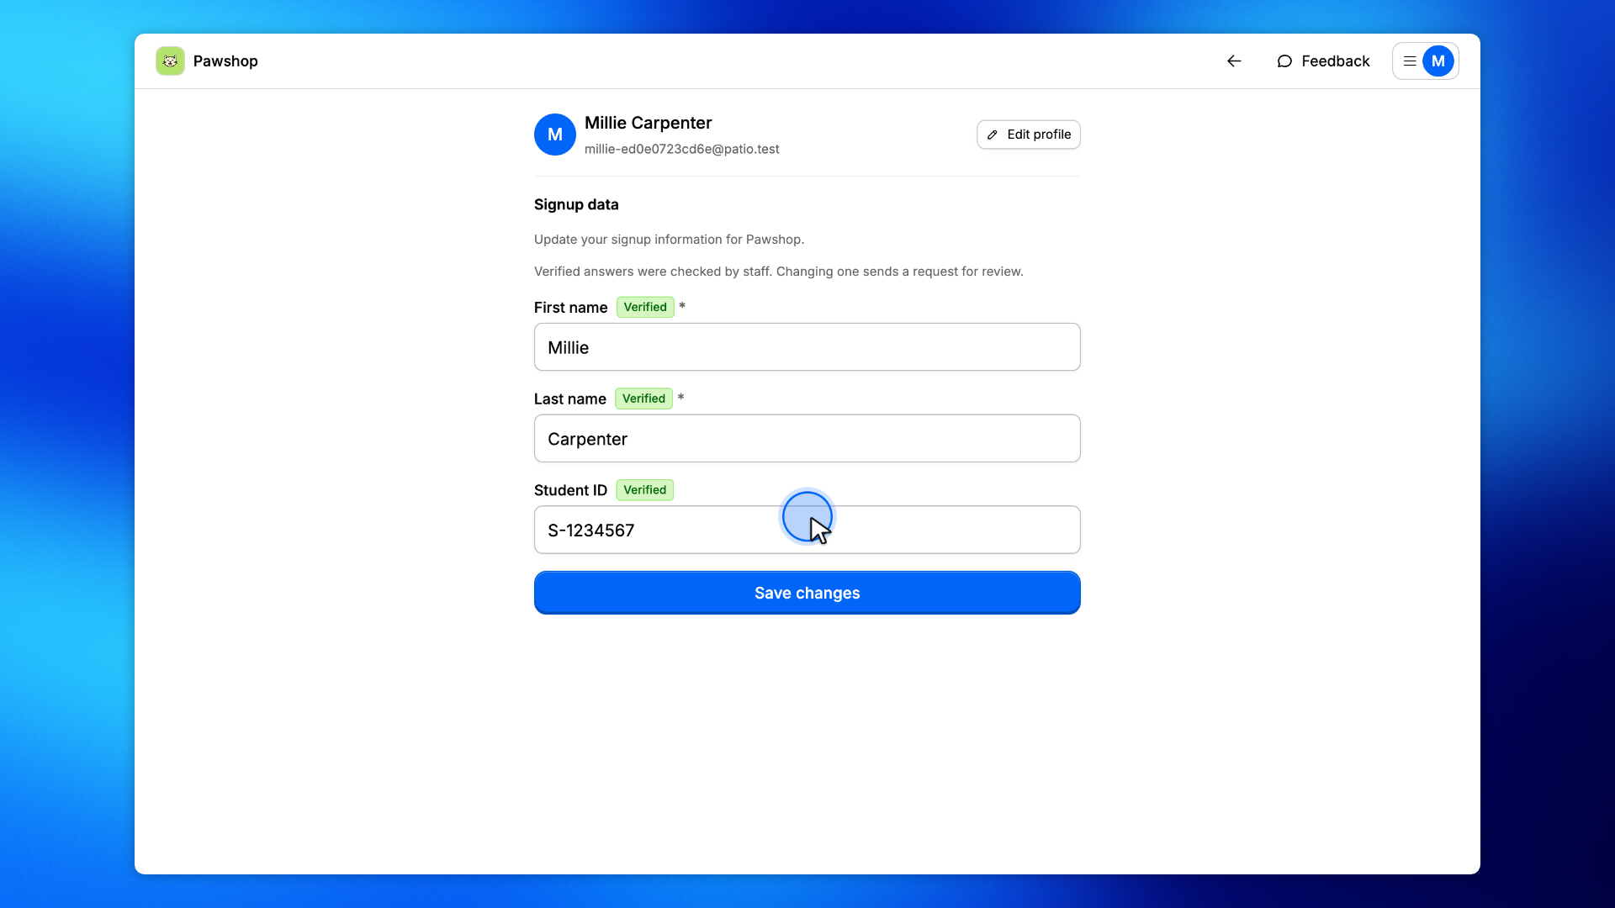
Task: Focus the First name input field
Action: pyautogui.click(x=807, y=347)
